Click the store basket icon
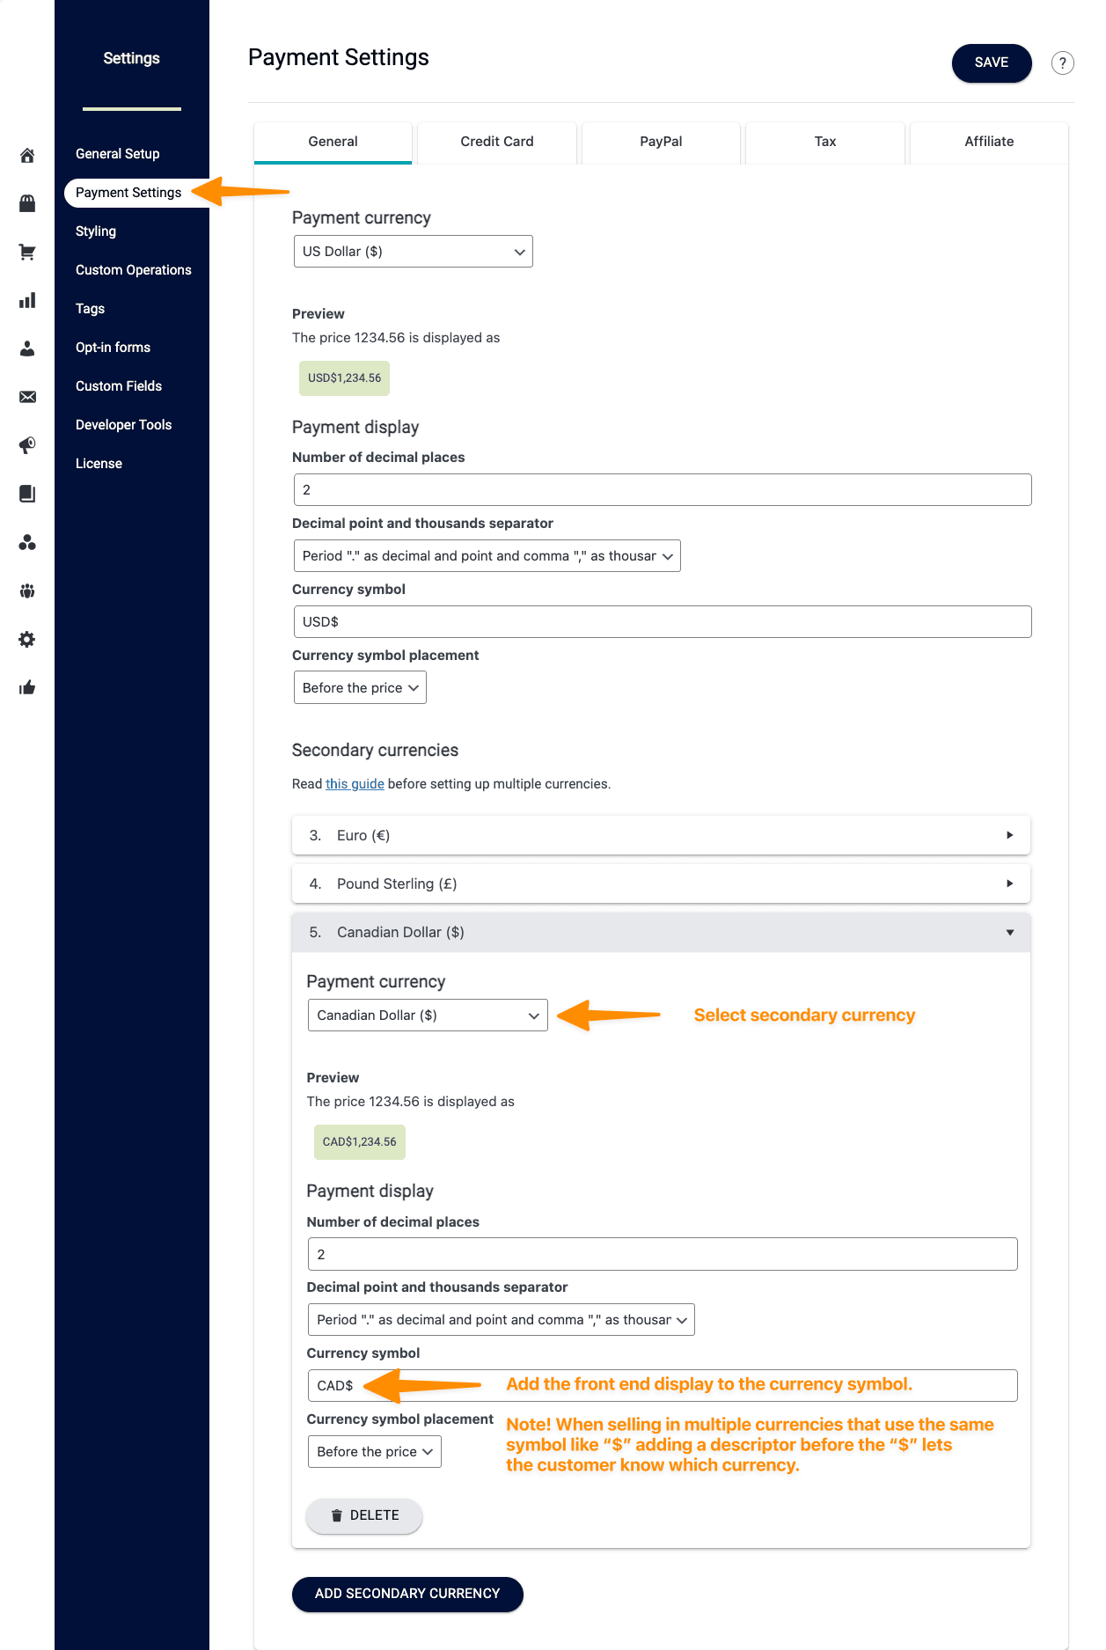Screen dimensions: 1106x1650 [x=27, y=204]
